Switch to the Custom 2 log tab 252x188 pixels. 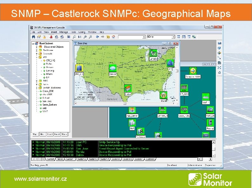(x=82, y=159)
